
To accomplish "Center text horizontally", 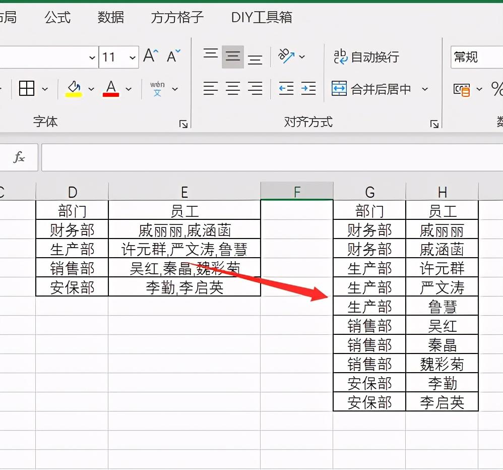I will (x=232, y=88).
